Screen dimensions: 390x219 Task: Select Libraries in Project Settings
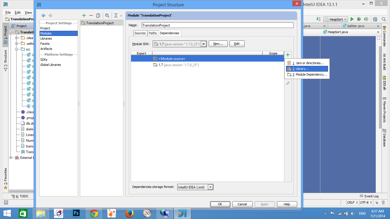[59, 38]
